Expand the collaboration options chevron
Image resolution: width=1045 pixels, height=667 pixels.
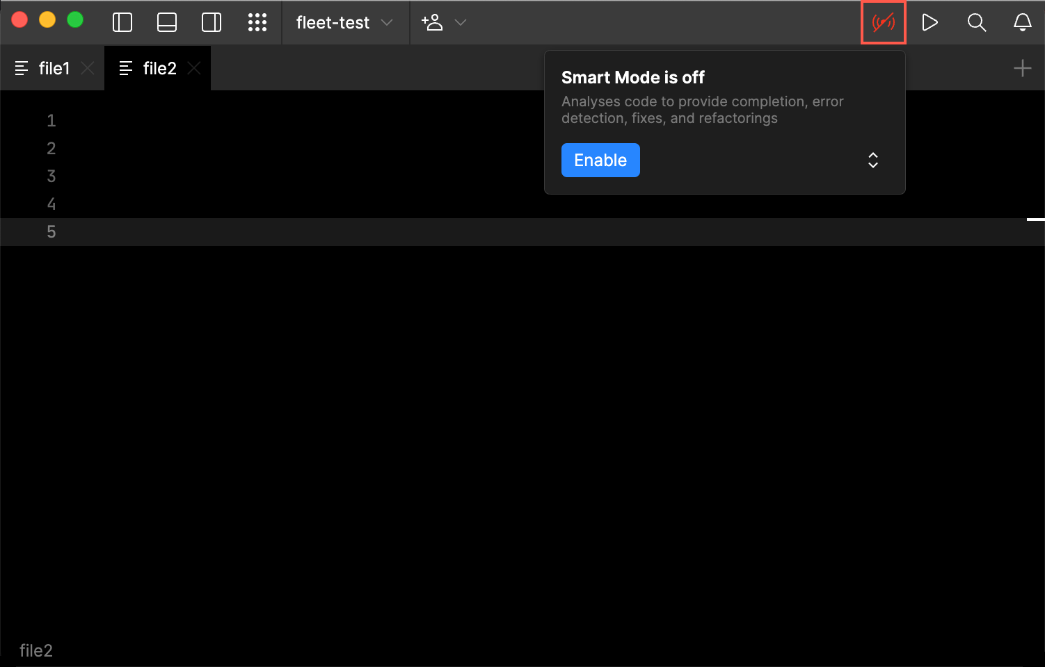coord(460,22)
